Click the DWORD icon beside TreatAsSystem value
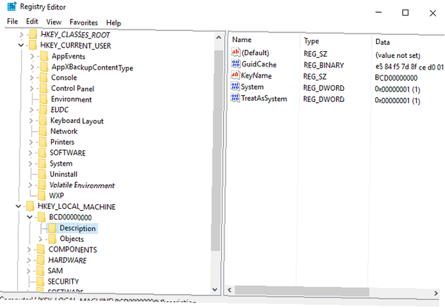 point(235,98)
